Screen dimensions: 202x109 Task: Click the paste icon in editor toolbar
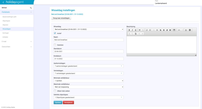136,34
